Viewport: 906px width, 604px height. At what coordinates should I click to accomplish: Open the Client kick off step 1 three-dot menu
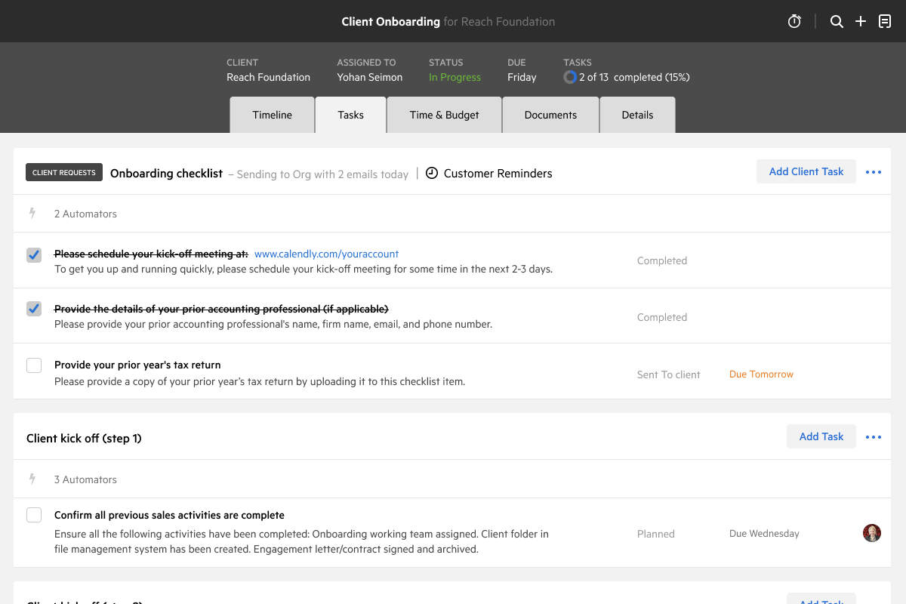click(874, 437)
